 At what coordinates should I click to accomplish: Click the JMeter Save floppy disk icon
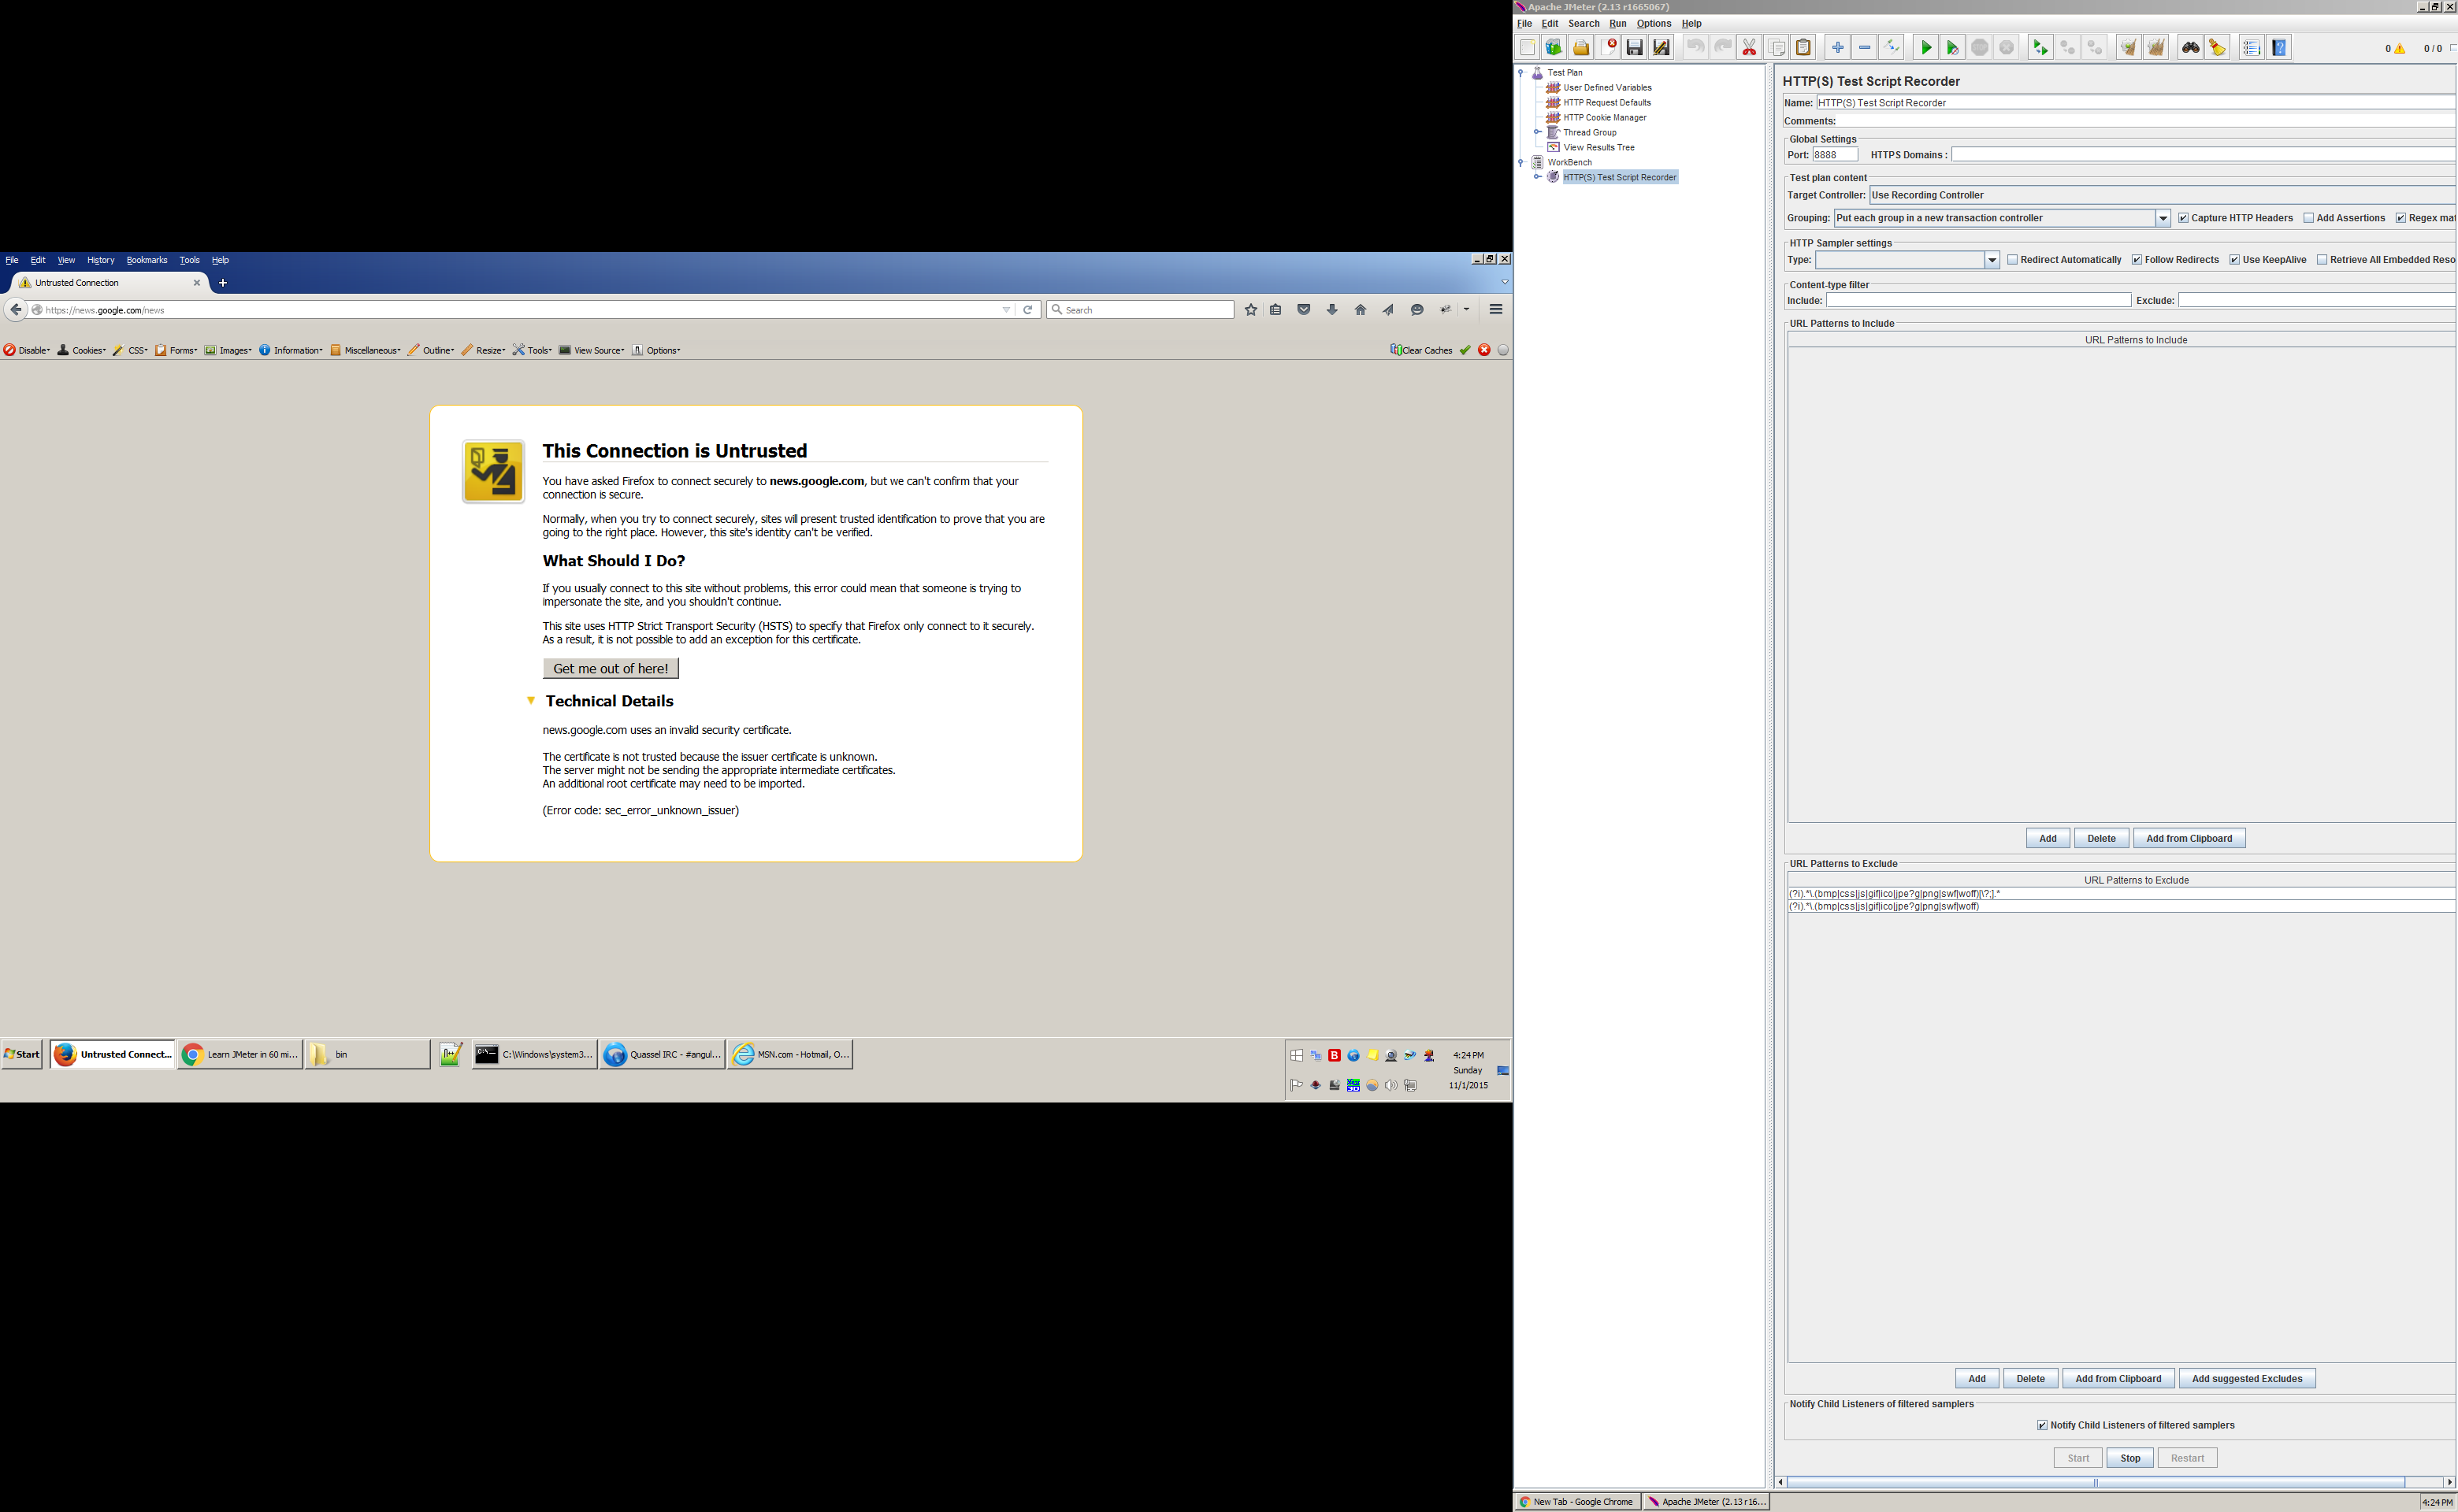[x=1635, y=47]
